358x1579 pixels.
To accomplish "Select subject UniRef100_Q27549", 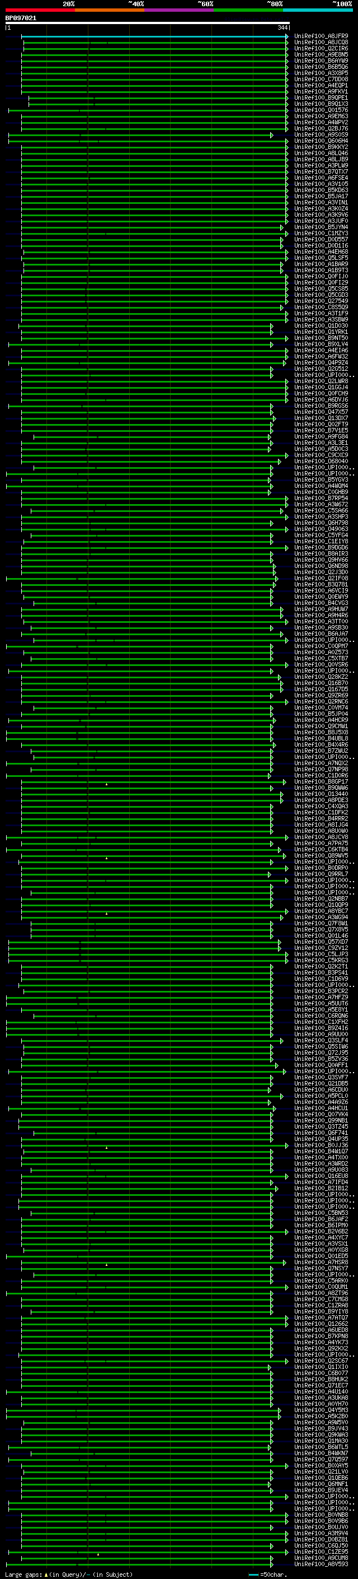I will 321,301.
